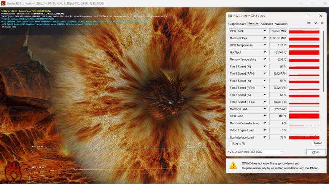Screen dimensions: 329x184
Task: Open the NVIDIA GeForce RTX 5080 device selector
Action: [255, 152]
